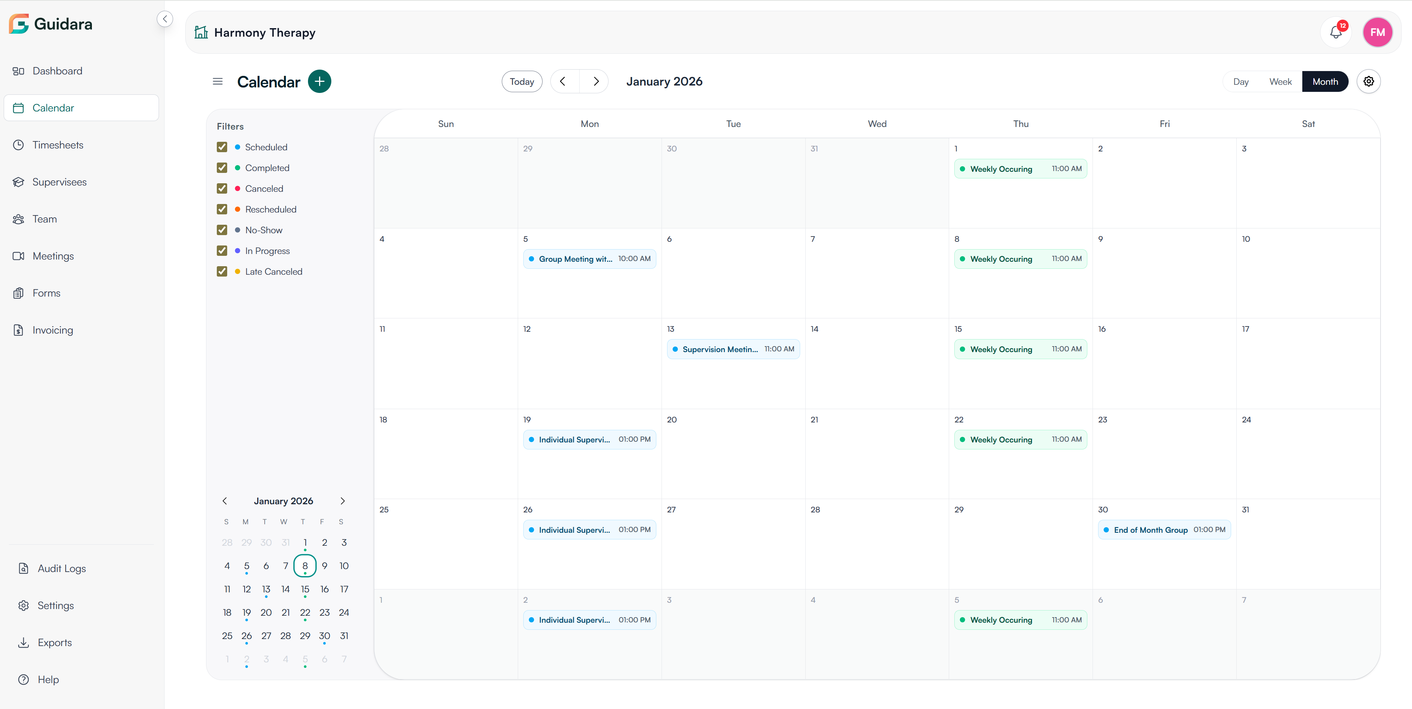Open Calendar in the sidebar

point(81,108)
